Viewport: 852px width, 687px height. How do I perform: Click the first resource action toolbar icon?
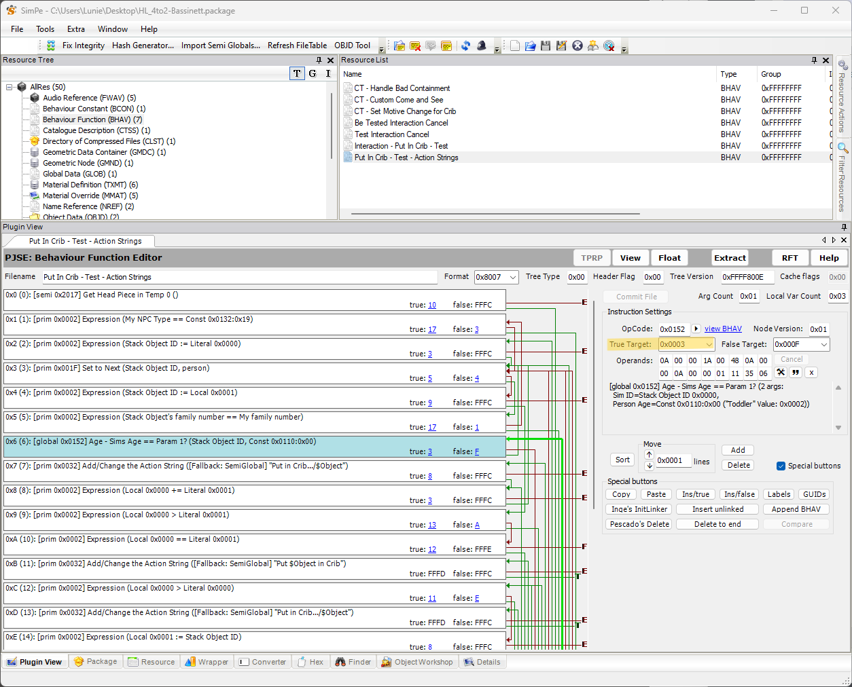tap(400, 45)
